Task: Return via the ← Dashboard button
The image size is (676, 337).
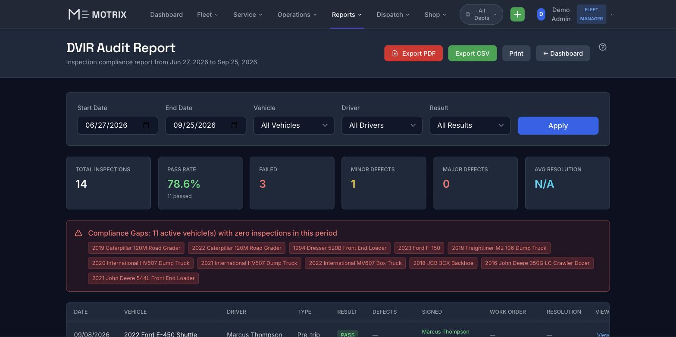Action: pyautogui.click(x=563, y=53)
